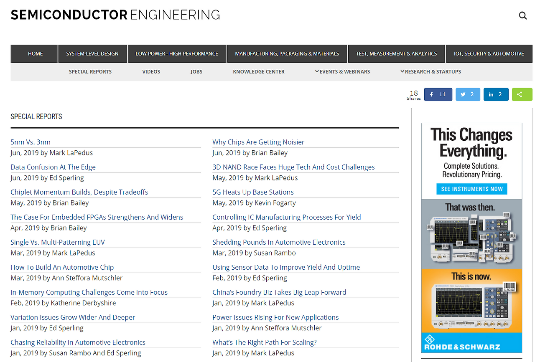Expand the Events & Webinars menu
This screenshot has width=535, height=362.
click(x=342, y=72)
